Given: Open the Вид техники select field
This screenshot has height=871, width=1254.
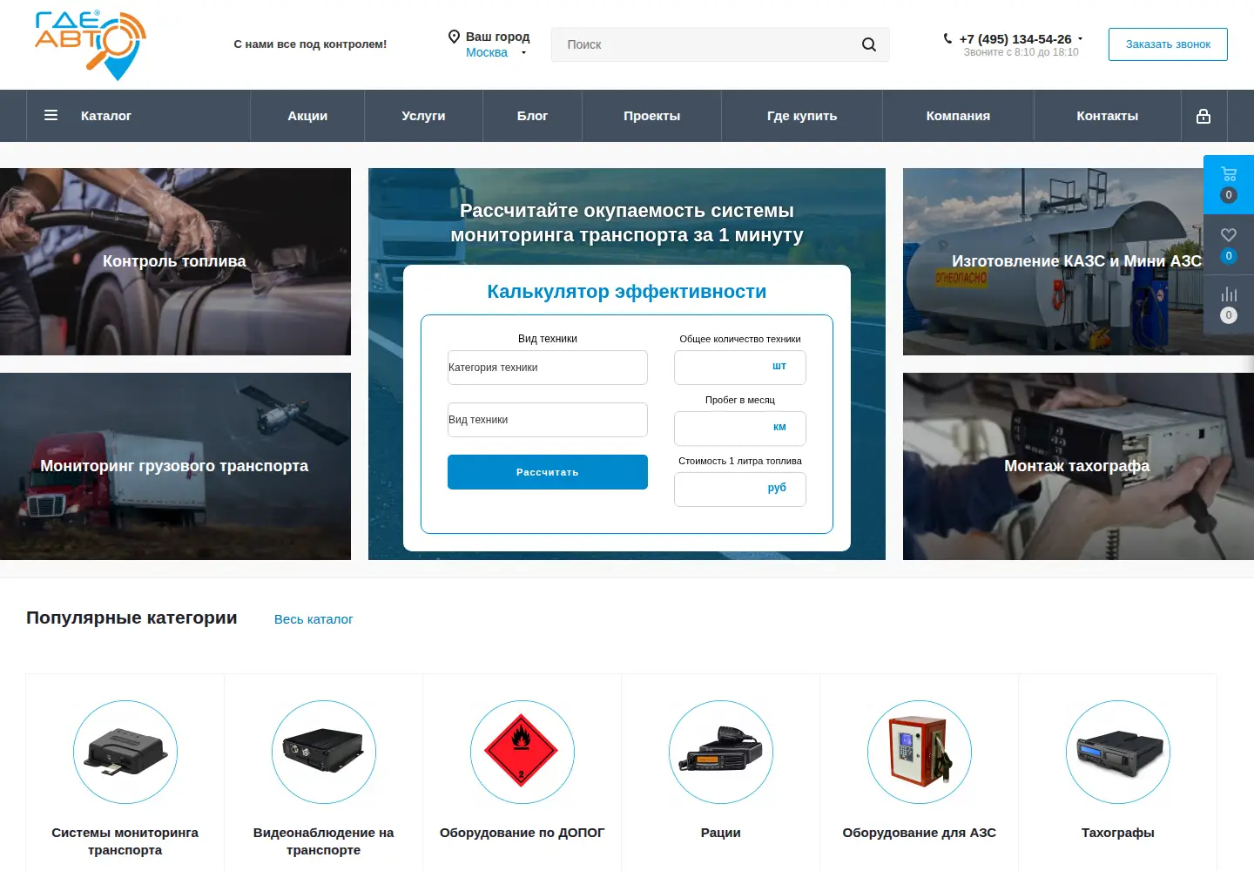Looking at the screenshot, I should 548,420.
